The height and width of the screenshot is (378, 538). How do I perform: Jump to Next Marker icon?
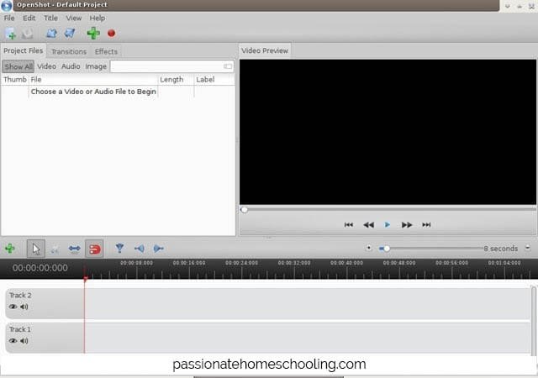(x=158, y=249)
